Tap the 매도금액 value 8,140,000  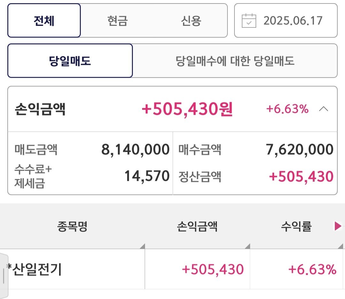click(135, 149)
